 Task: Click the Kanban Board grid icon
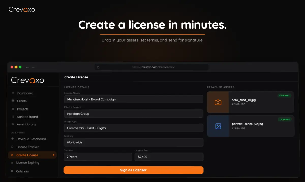[x=13, y=117]
